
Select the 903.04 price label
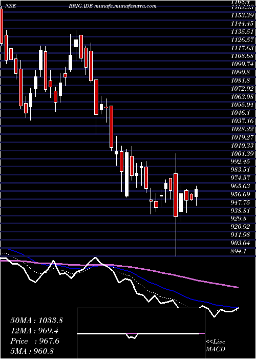pos(241,244)
